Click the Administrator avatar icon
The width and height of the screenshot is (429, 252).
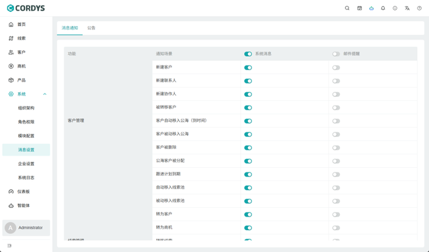coord(11,228)
